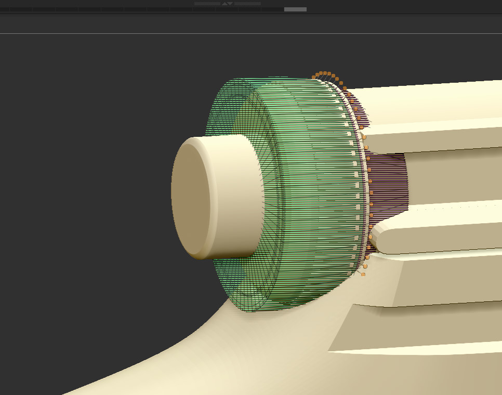Pick the bottommost orange toolpath point

click(363, 274)
